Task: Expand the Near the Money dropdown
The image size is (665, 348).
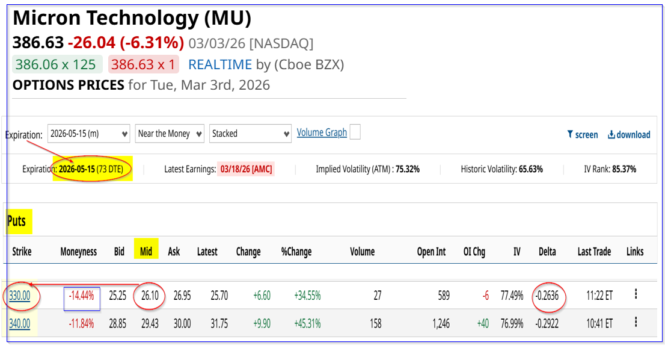Action: click(170, 134)
